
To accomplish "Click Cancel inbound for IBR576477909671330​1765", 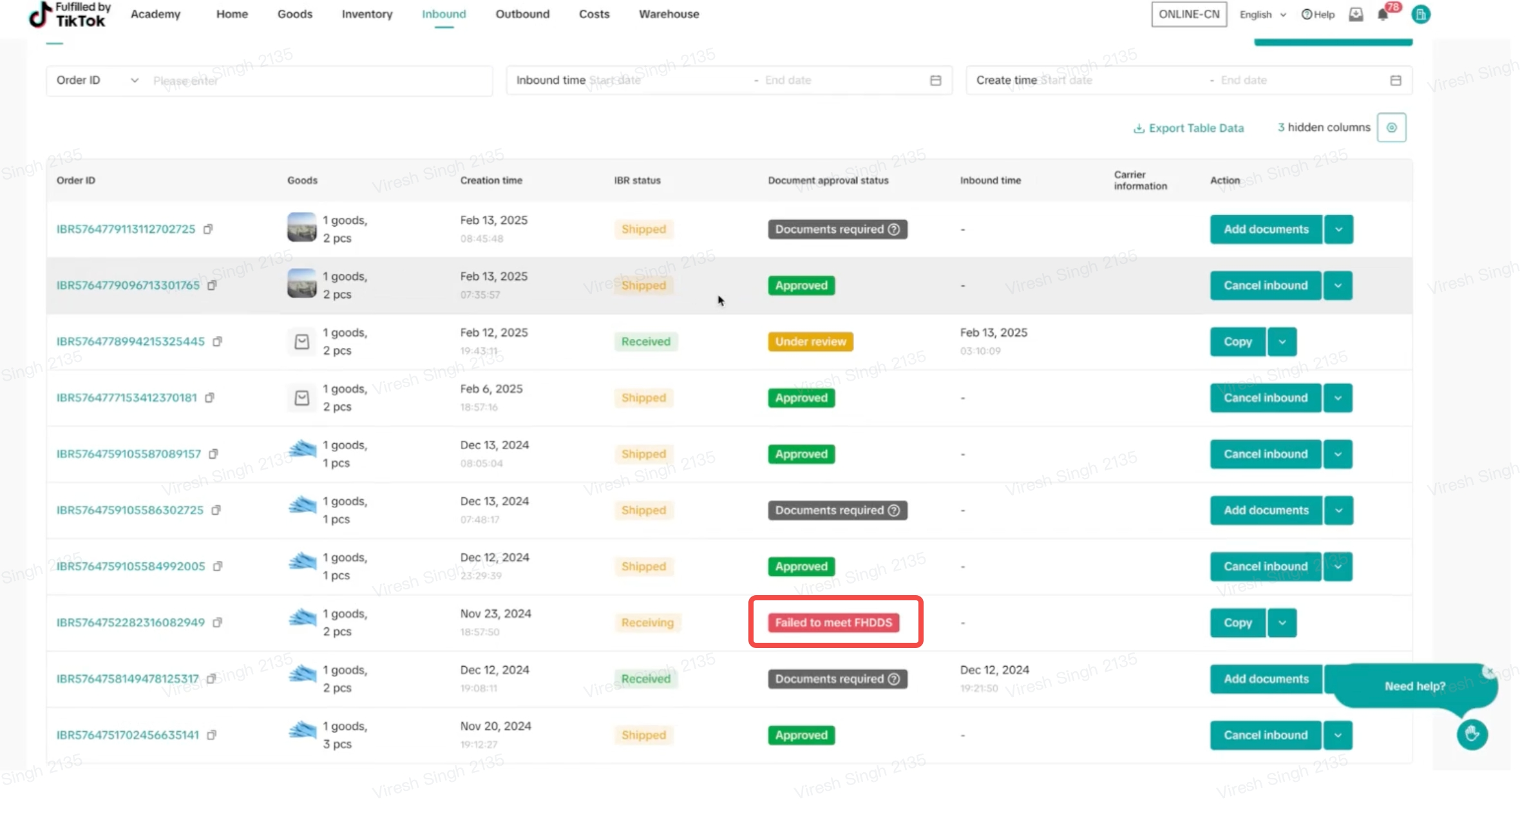I will point(1265,285).
